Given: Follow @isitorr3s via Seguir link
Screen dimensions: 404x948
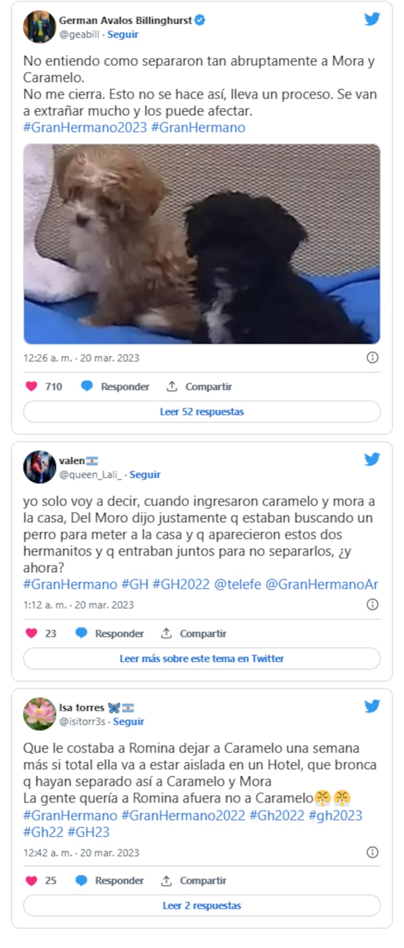Looking at the screenshot, I should [129, 721].
